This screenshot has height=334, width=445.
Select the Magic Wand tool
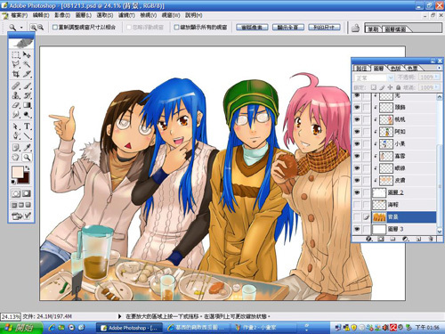27,64
